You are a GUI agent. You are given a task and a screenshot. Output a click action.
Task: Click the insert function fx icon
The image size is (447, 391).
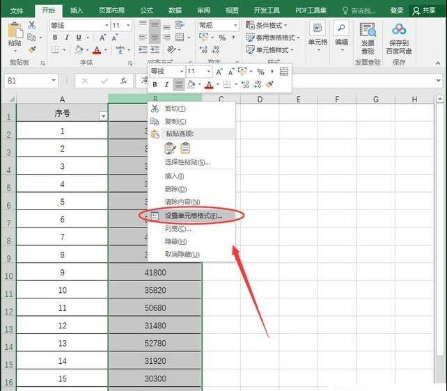pos(123,81)
